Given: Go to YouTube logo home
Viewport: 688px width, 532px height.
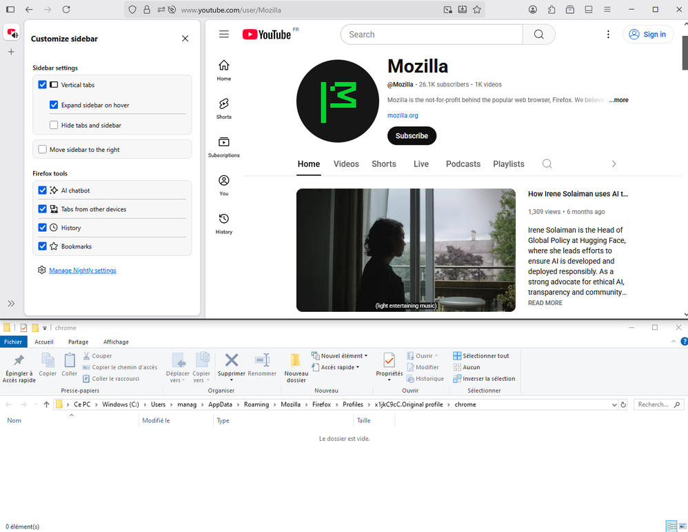Looking at the screenshot, I should pos(267,35).
